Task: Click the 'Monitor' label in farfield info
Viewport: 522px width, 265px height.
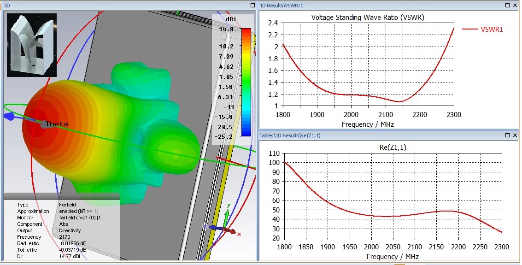Action: 25,218
